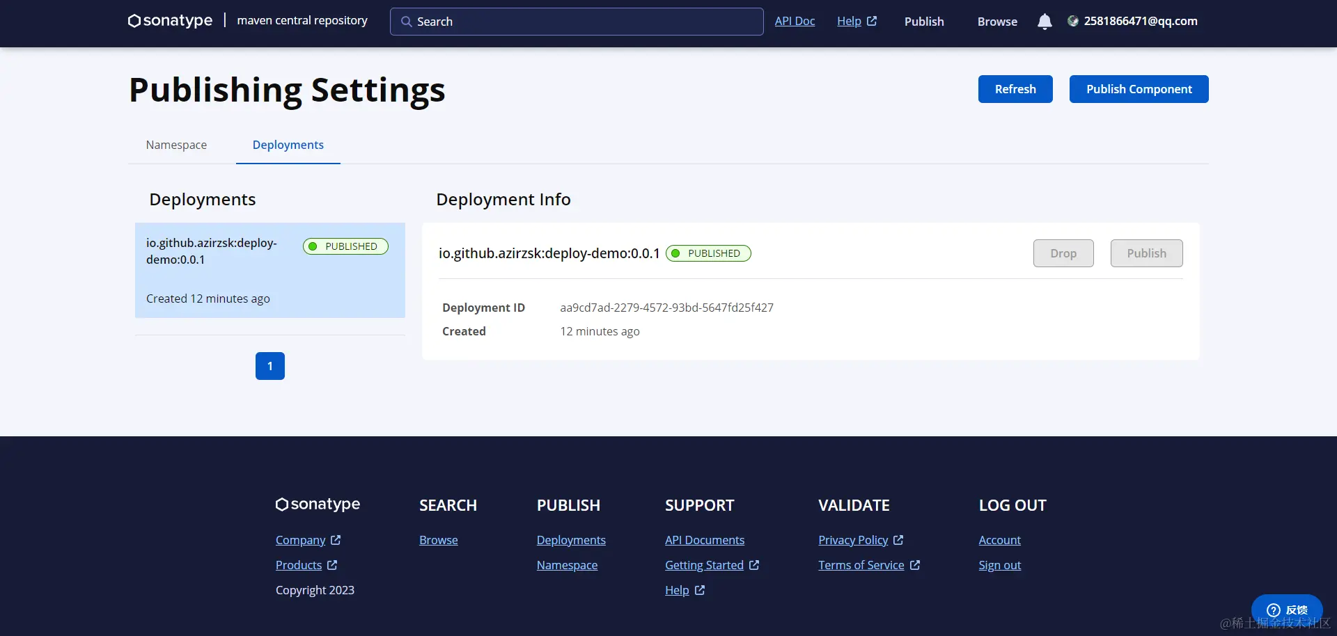Image resolution: width=1337 pixels, height=636 pixels.
Task: Open the footer Company link
Action: click(300, 540)
